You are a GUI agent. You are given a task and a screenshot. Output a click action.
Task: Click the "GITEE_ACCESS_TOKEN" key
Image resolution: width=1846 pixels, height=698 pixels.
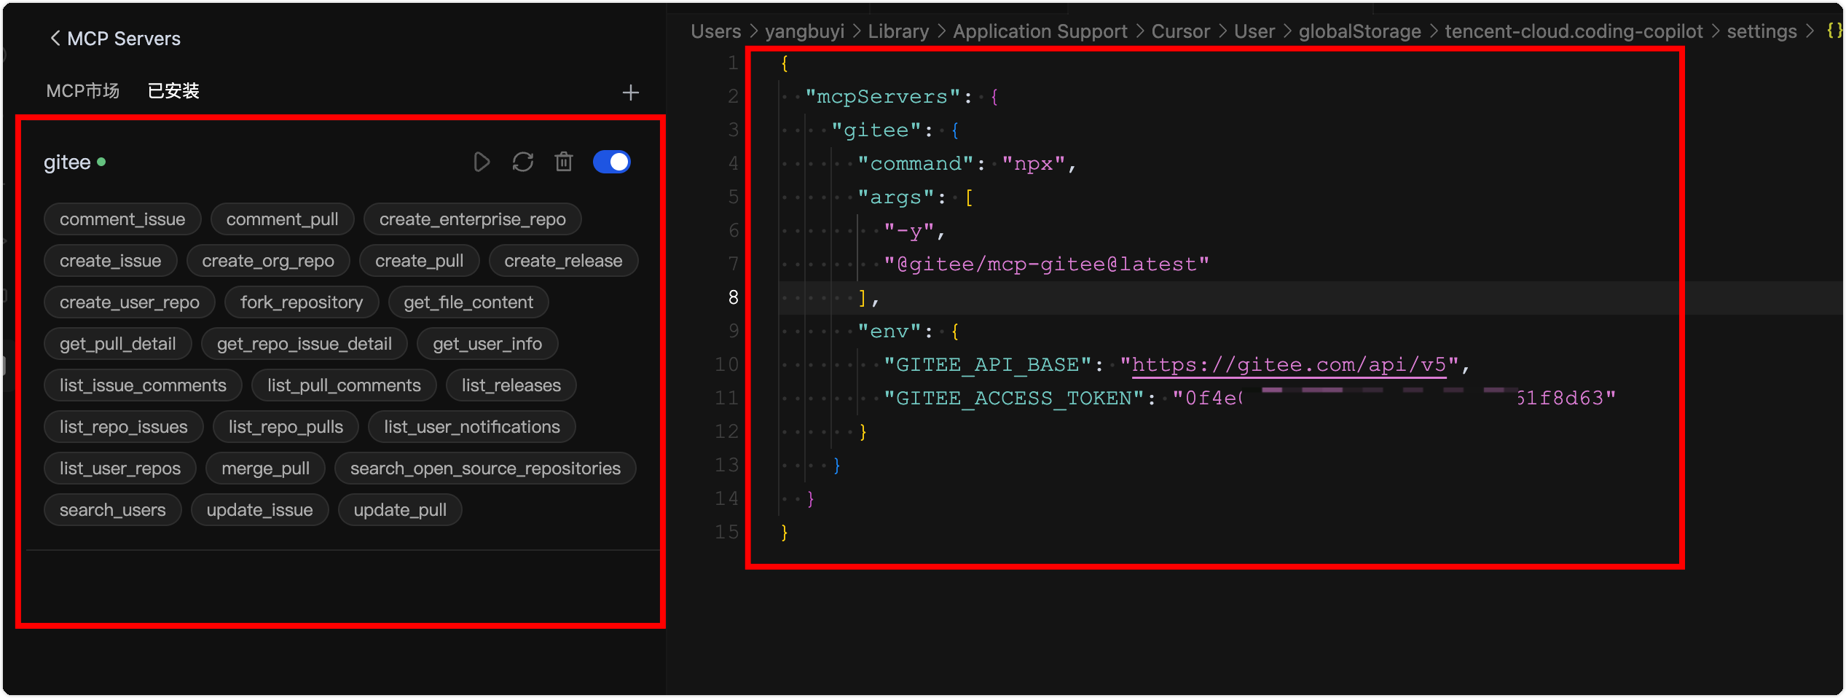click(x=1014, y=398)
